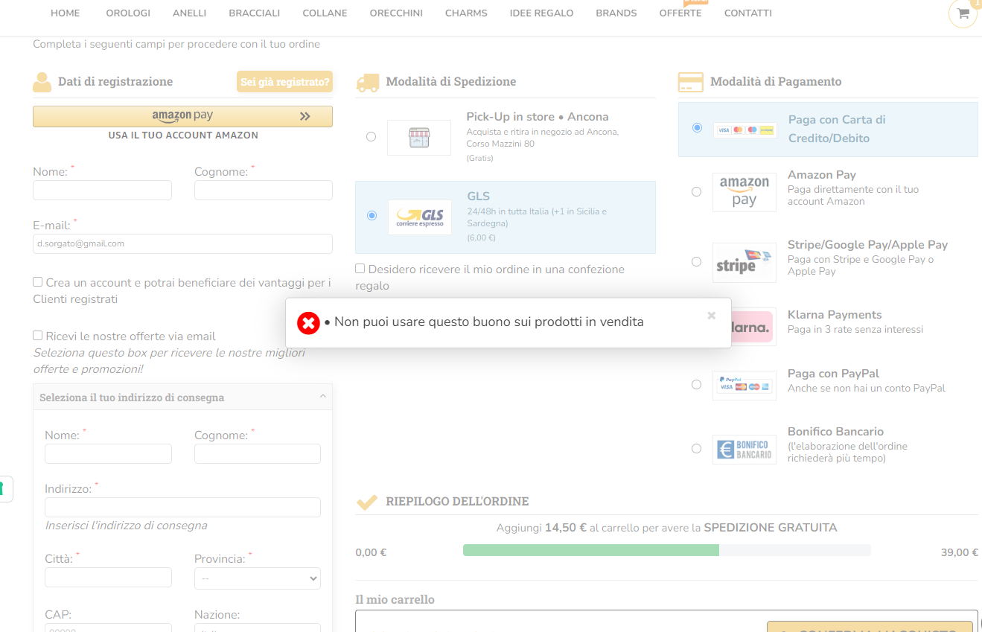Image resolution: width=982 pixels, height=632 pixels.
Task: Click the Amazon Pay yellow button
Action: pyautogui.click(x=182, y=116)
